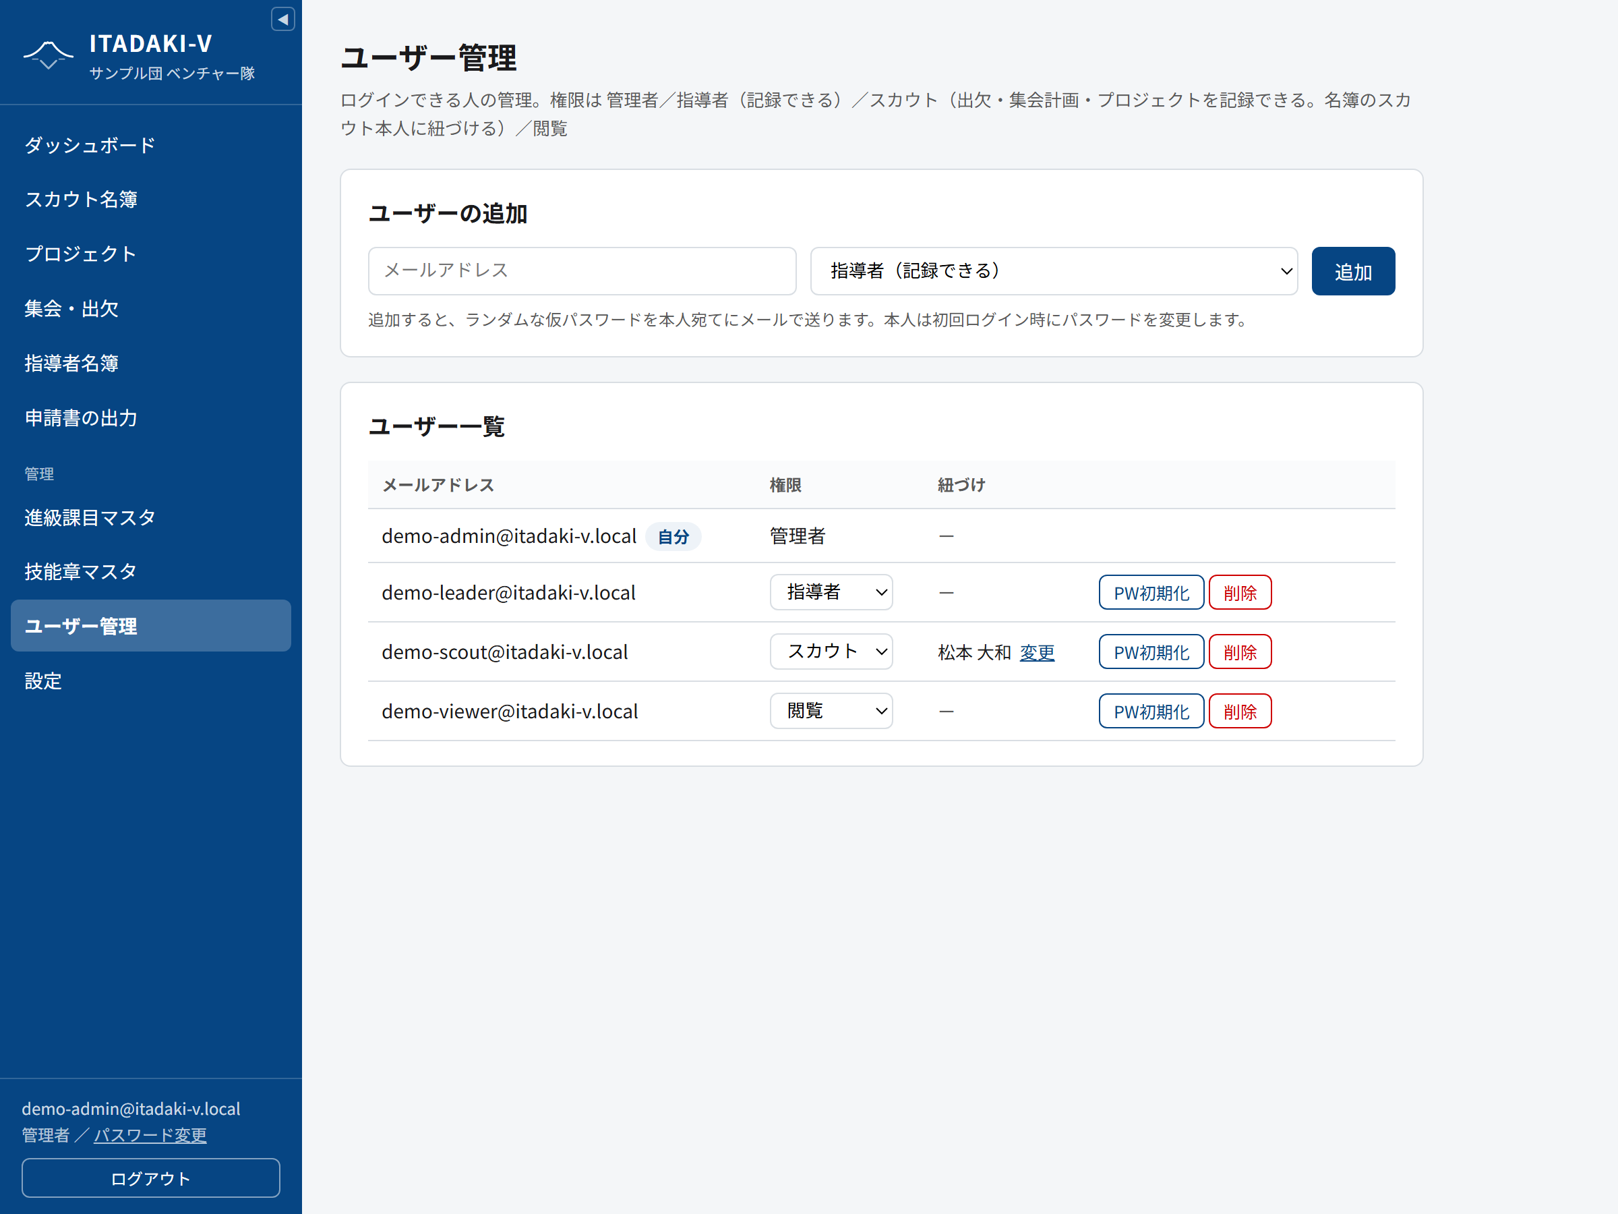The width and height of the screenshot is (1618, 1214).
Task: Open the 指導者(記録できる) role dropdown
Action: [1054, 270]
